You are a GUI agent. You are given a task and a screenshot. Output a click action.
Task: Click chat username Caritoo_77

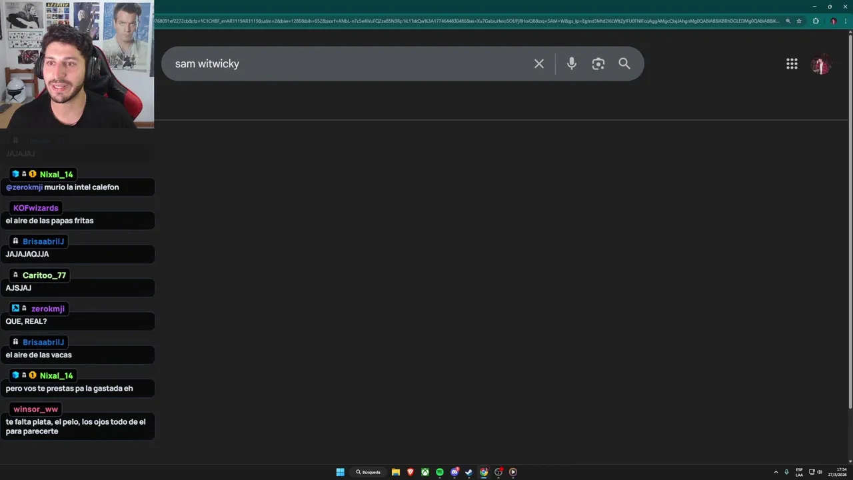44,275
